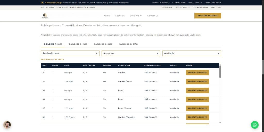The height and width of the screenshot is (132, 264).
Task: Click the Status column header
Action: [173, 65]
